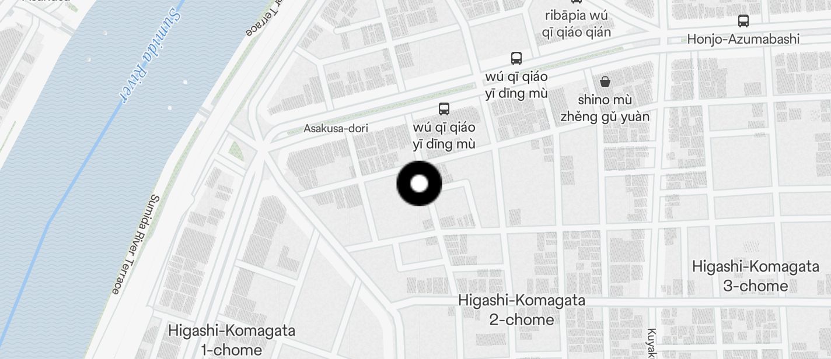Select the partially visible Kuyak street label
The image size is (831, 359).
(651, 343)
